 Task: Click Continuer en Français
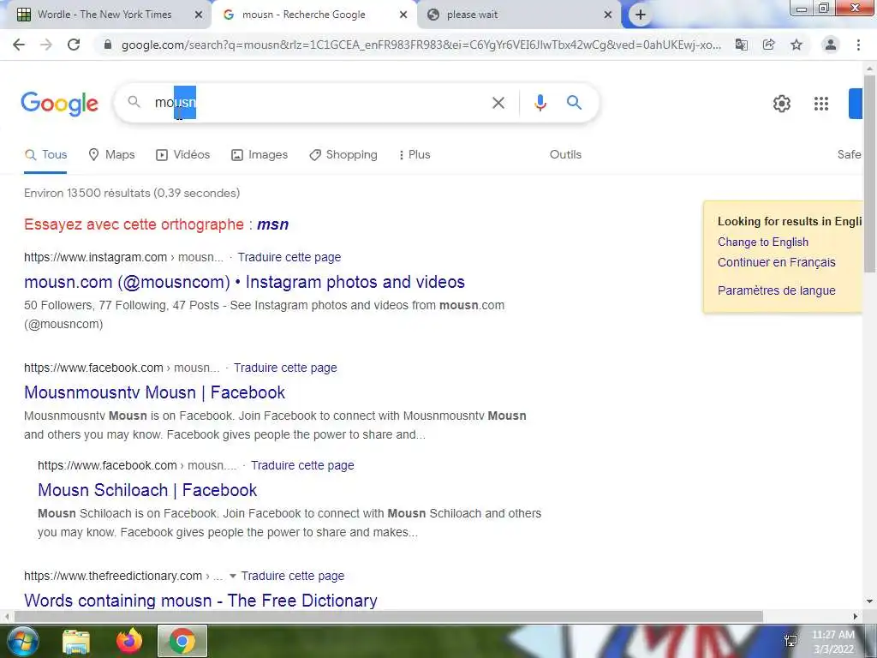(x=776, y=262)
